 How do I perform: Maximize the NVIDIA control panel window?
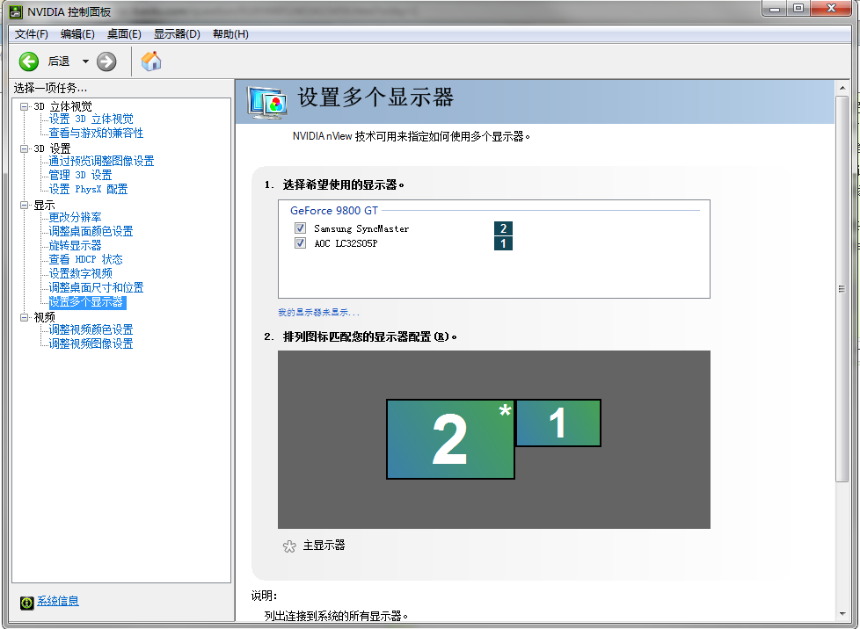tap(799, 8)
